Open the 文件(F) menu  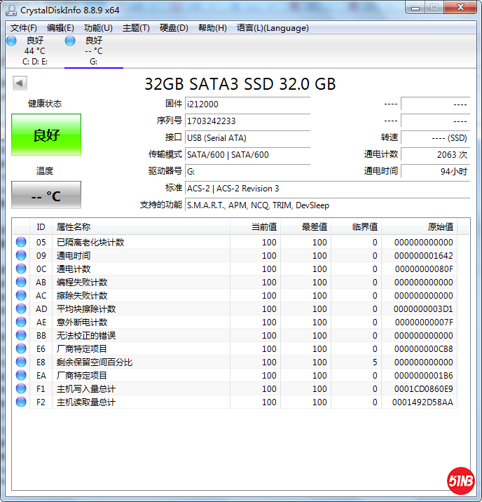click(x=23, y=28)
